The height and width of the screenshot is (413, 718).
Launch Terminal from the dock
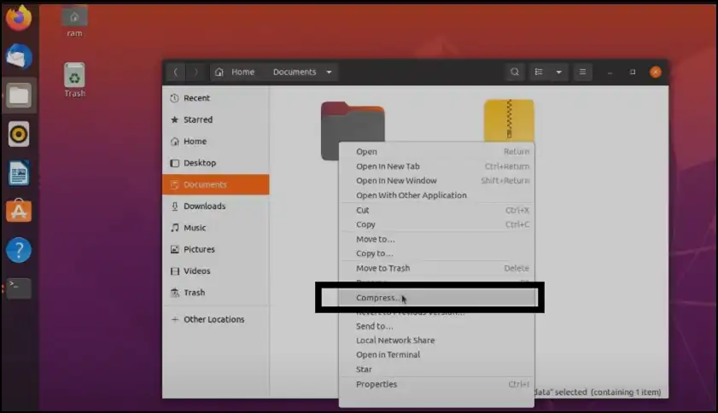click(x=19, y=288)
